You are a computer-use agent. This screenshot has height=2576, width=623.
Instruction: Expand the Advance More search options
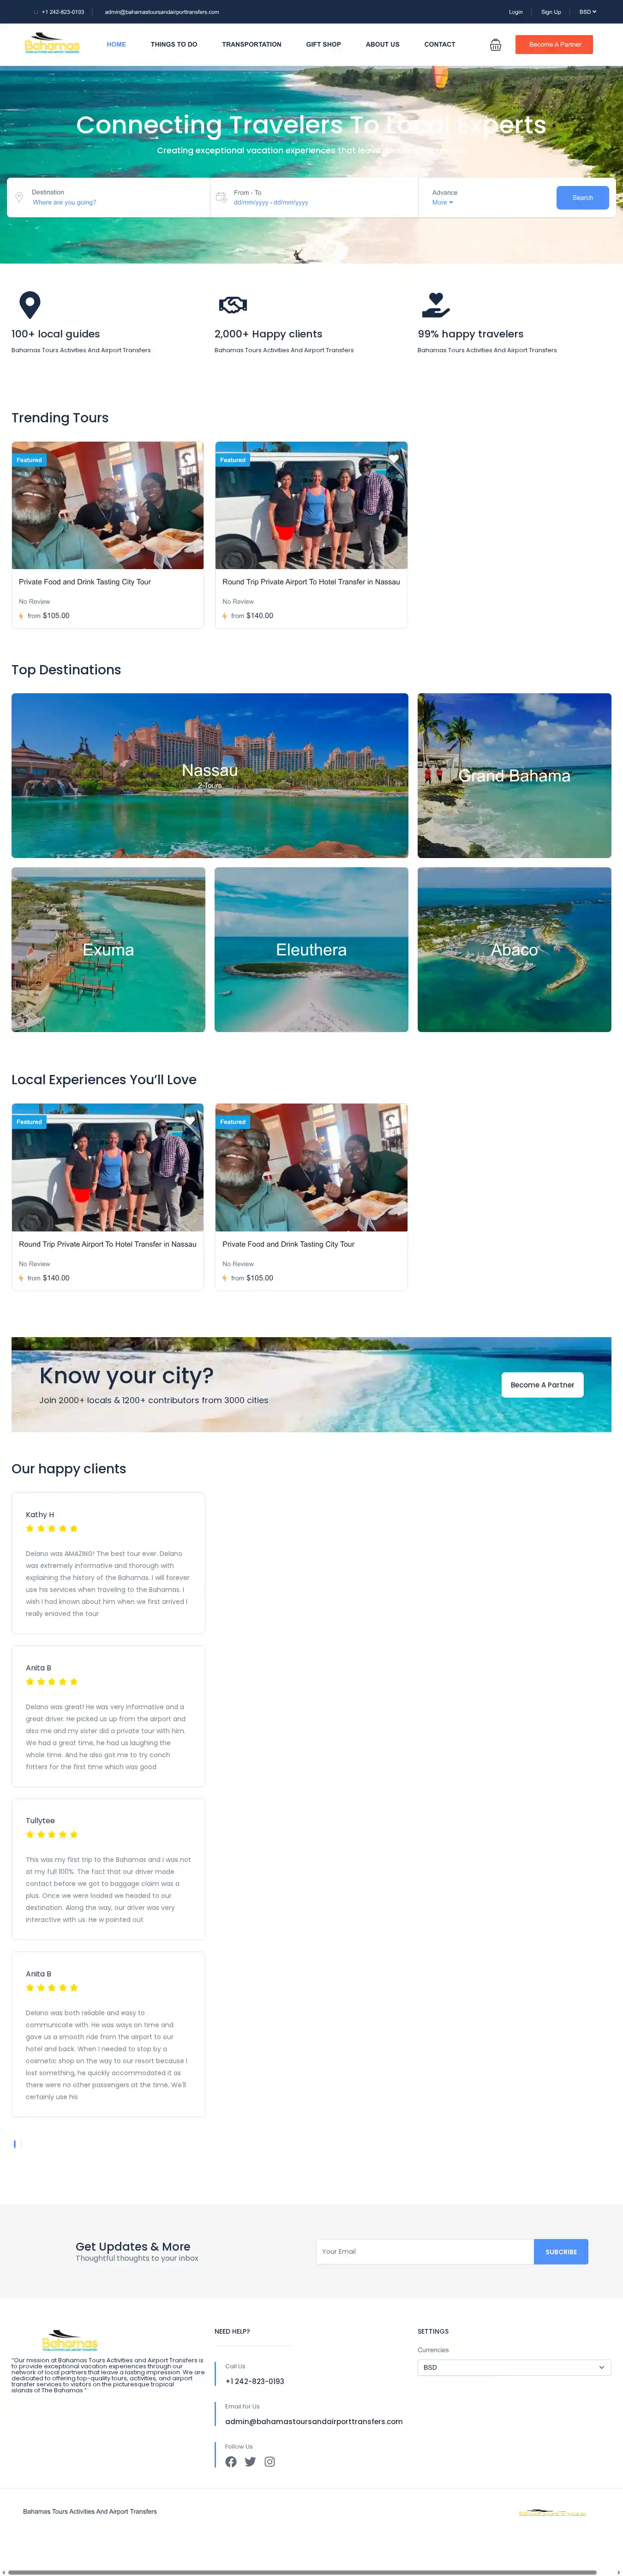pyautogui.click(x=443, y=202)
